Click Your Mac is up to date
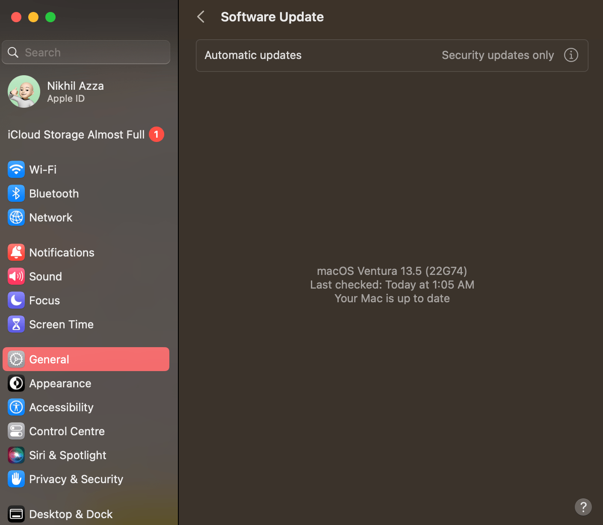 pyautogui.click(x=392, y=298)
